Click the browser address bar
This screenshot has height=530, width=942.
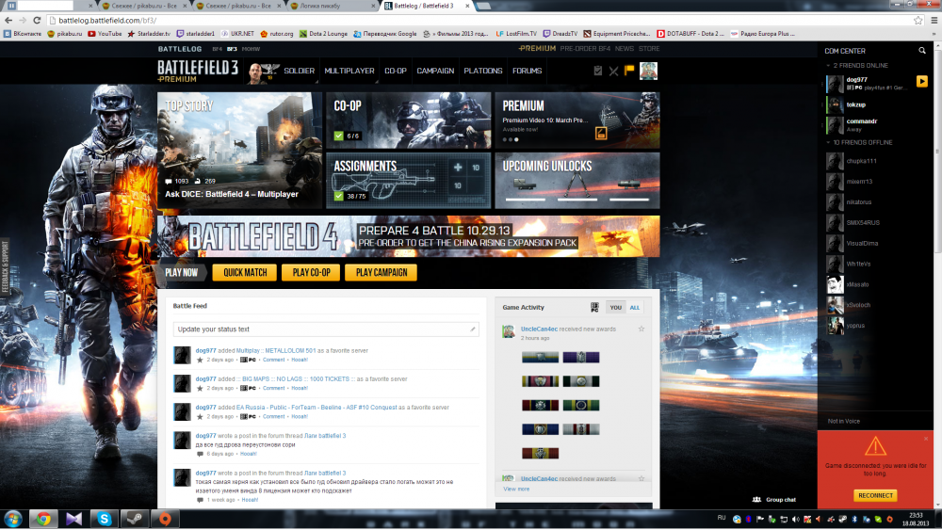pyautogui.click(x=480, y=21)
